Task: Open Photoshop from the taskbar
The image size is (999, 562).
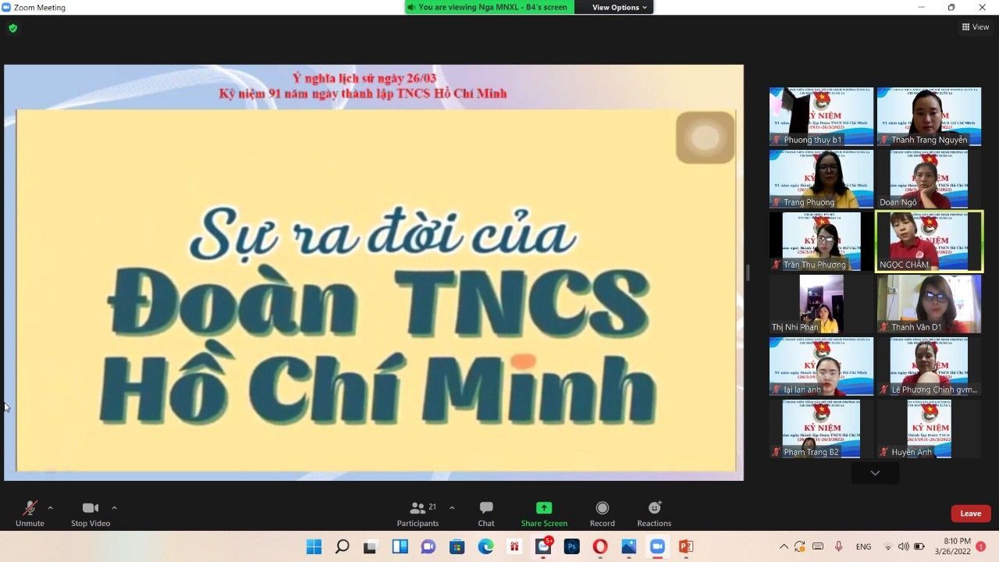Action: [x=571, y=546]
